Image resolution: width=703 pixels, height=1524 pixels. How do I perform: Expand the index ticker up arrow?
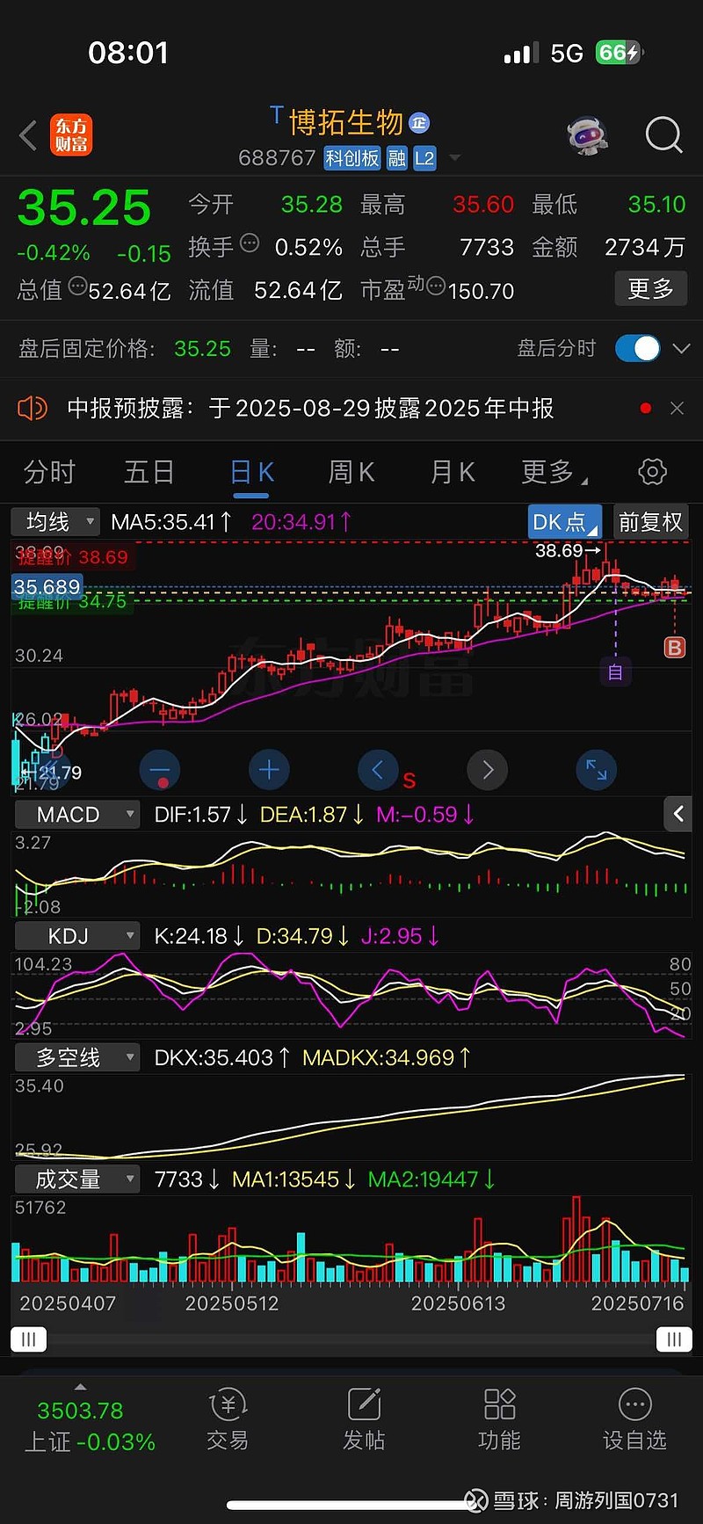click(81, 1387)
